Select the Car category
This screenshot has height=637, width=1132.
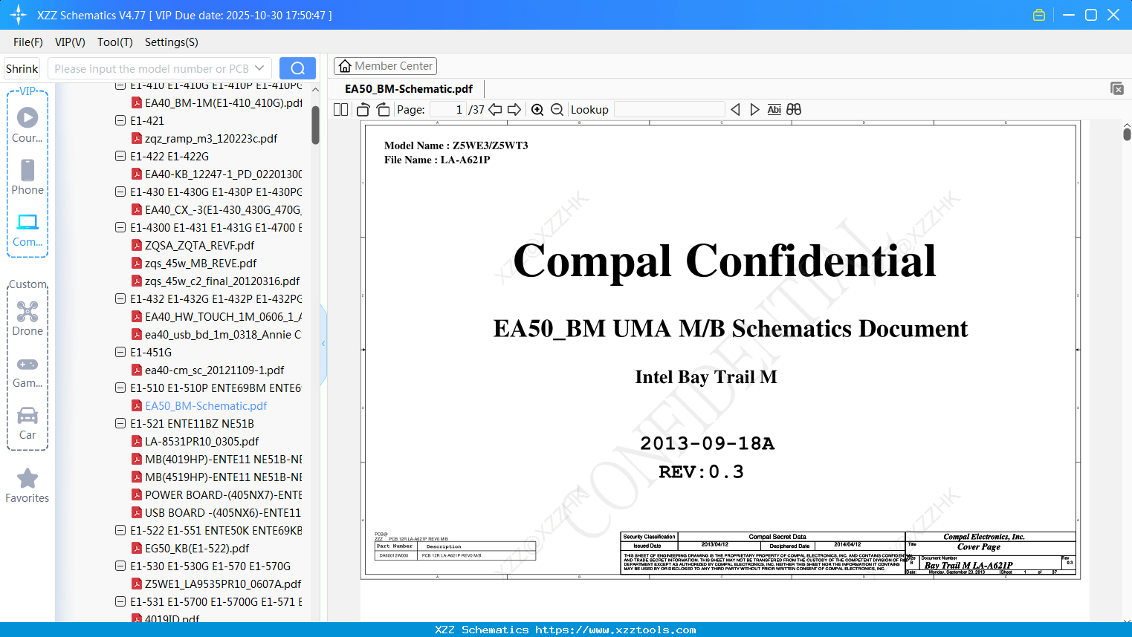(x=28, y=423)
